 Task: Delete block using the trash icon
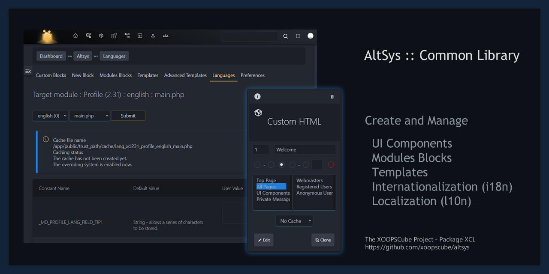[x=332, y=97]
